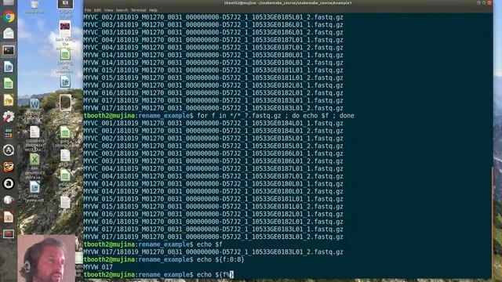Click the webcam video overlay thumbnail
The width and height of the screenshot is (502, 282).
(x=46, y=258)
